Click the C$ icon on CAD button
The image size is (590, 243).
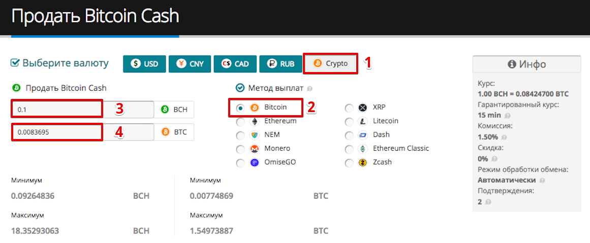(227, 64)
